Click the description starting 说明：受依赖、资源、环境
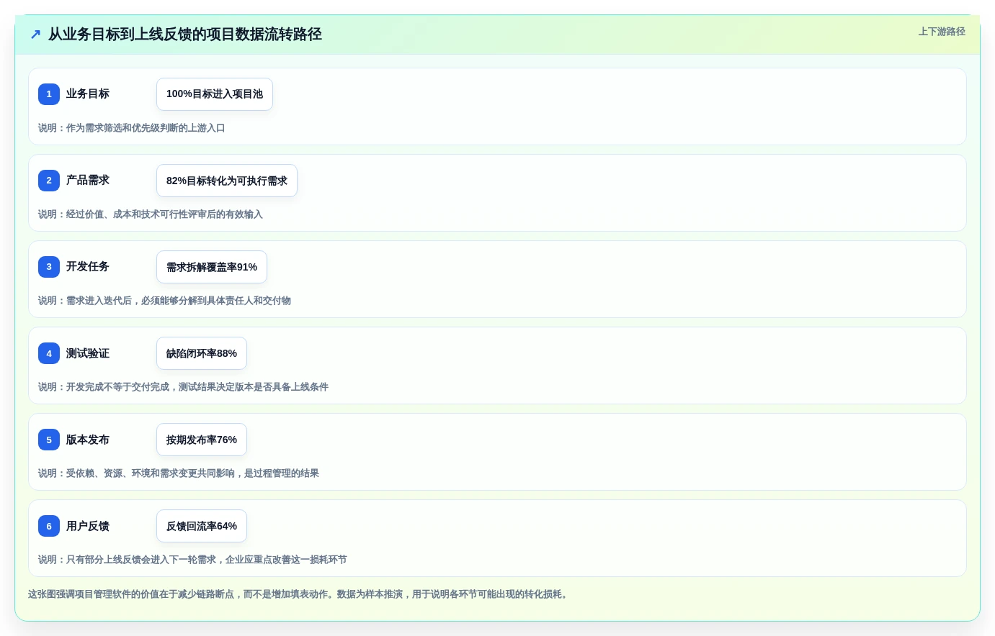Screen dimensions: 995x636 [179, 473]
